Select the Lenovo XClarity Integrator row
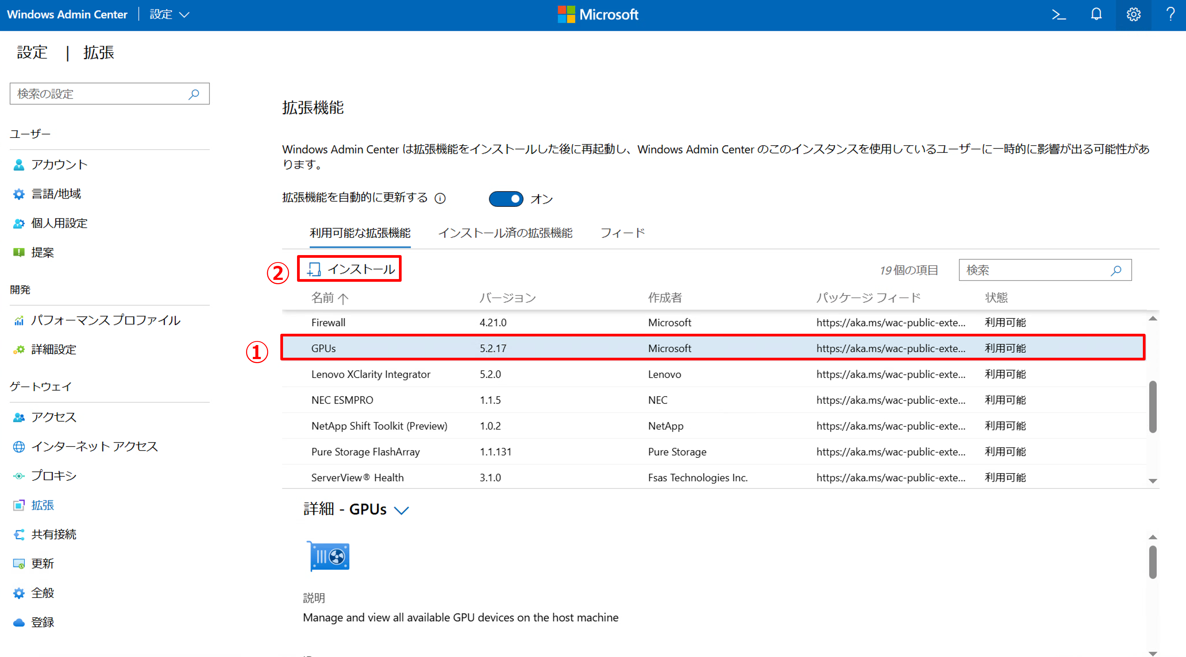This screenshot has height=657, width=1186. [x=714, y=374]
